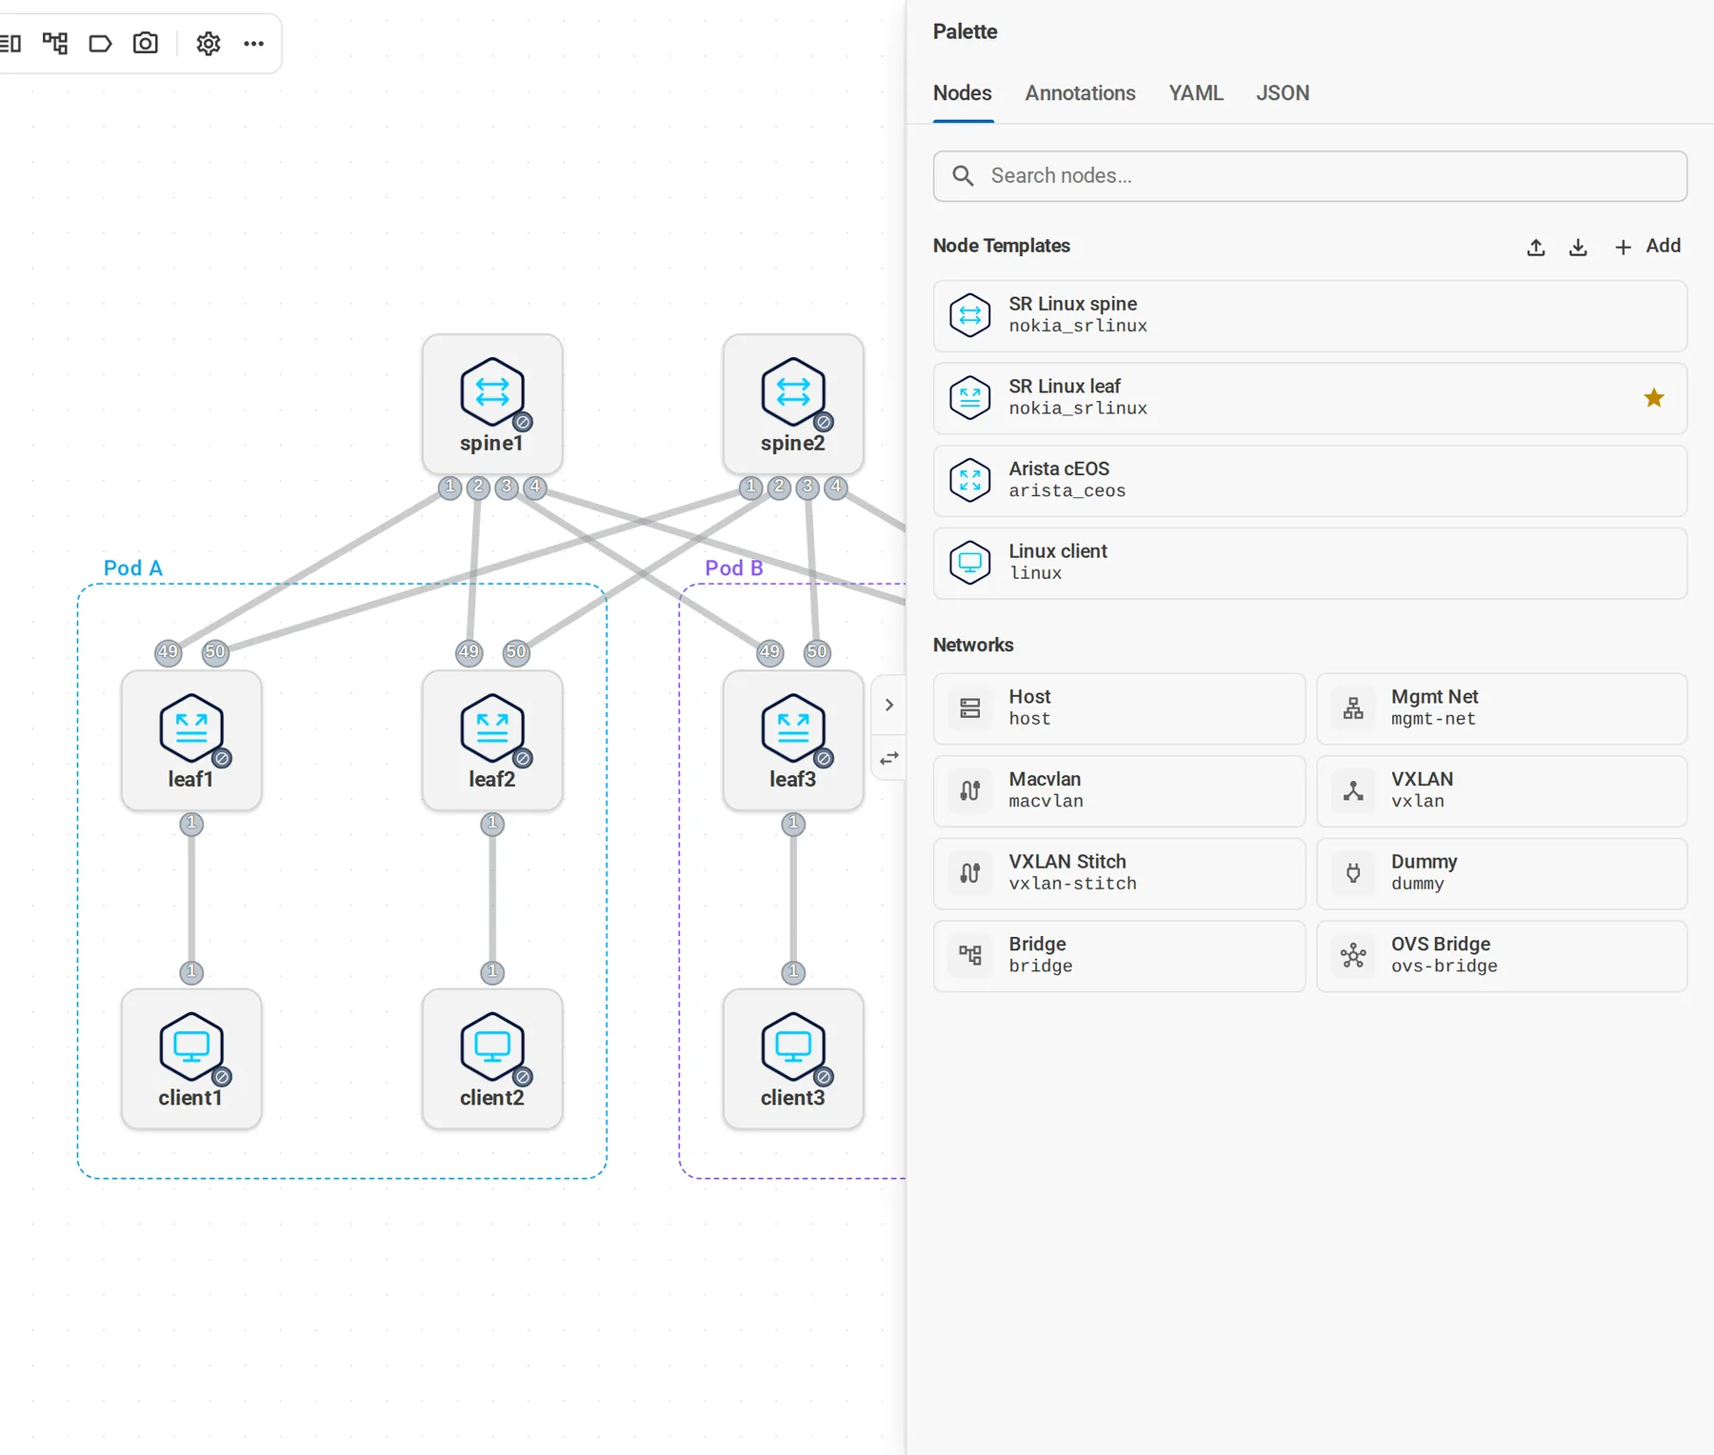Click port 1 on spine1
The image size is (1714, 1455).
pos(449,488)
